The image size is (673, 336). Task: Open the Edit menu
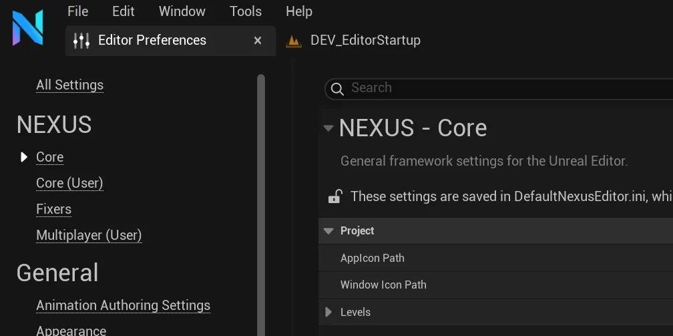tap(124, 11)
